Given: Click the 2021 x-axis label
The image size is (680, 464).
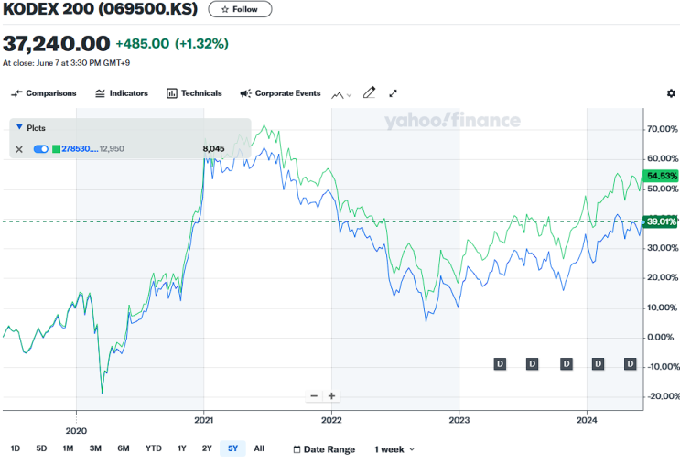Looking at the screenshot, I should pyautogui.click(x=204, y=420).
